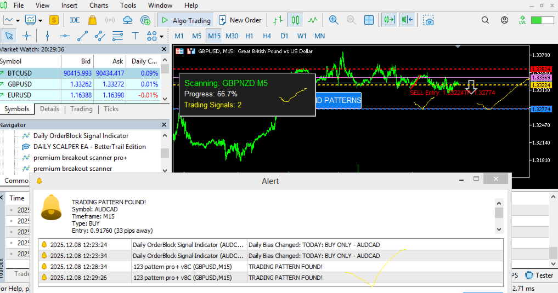Zoom out on the chart
This screenshot has height=293, width=558.
pos(351,20)
